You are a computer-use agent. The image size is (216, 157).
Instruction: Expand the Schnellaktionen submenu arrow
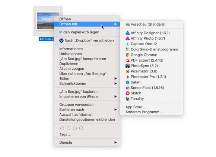(115, 84)
